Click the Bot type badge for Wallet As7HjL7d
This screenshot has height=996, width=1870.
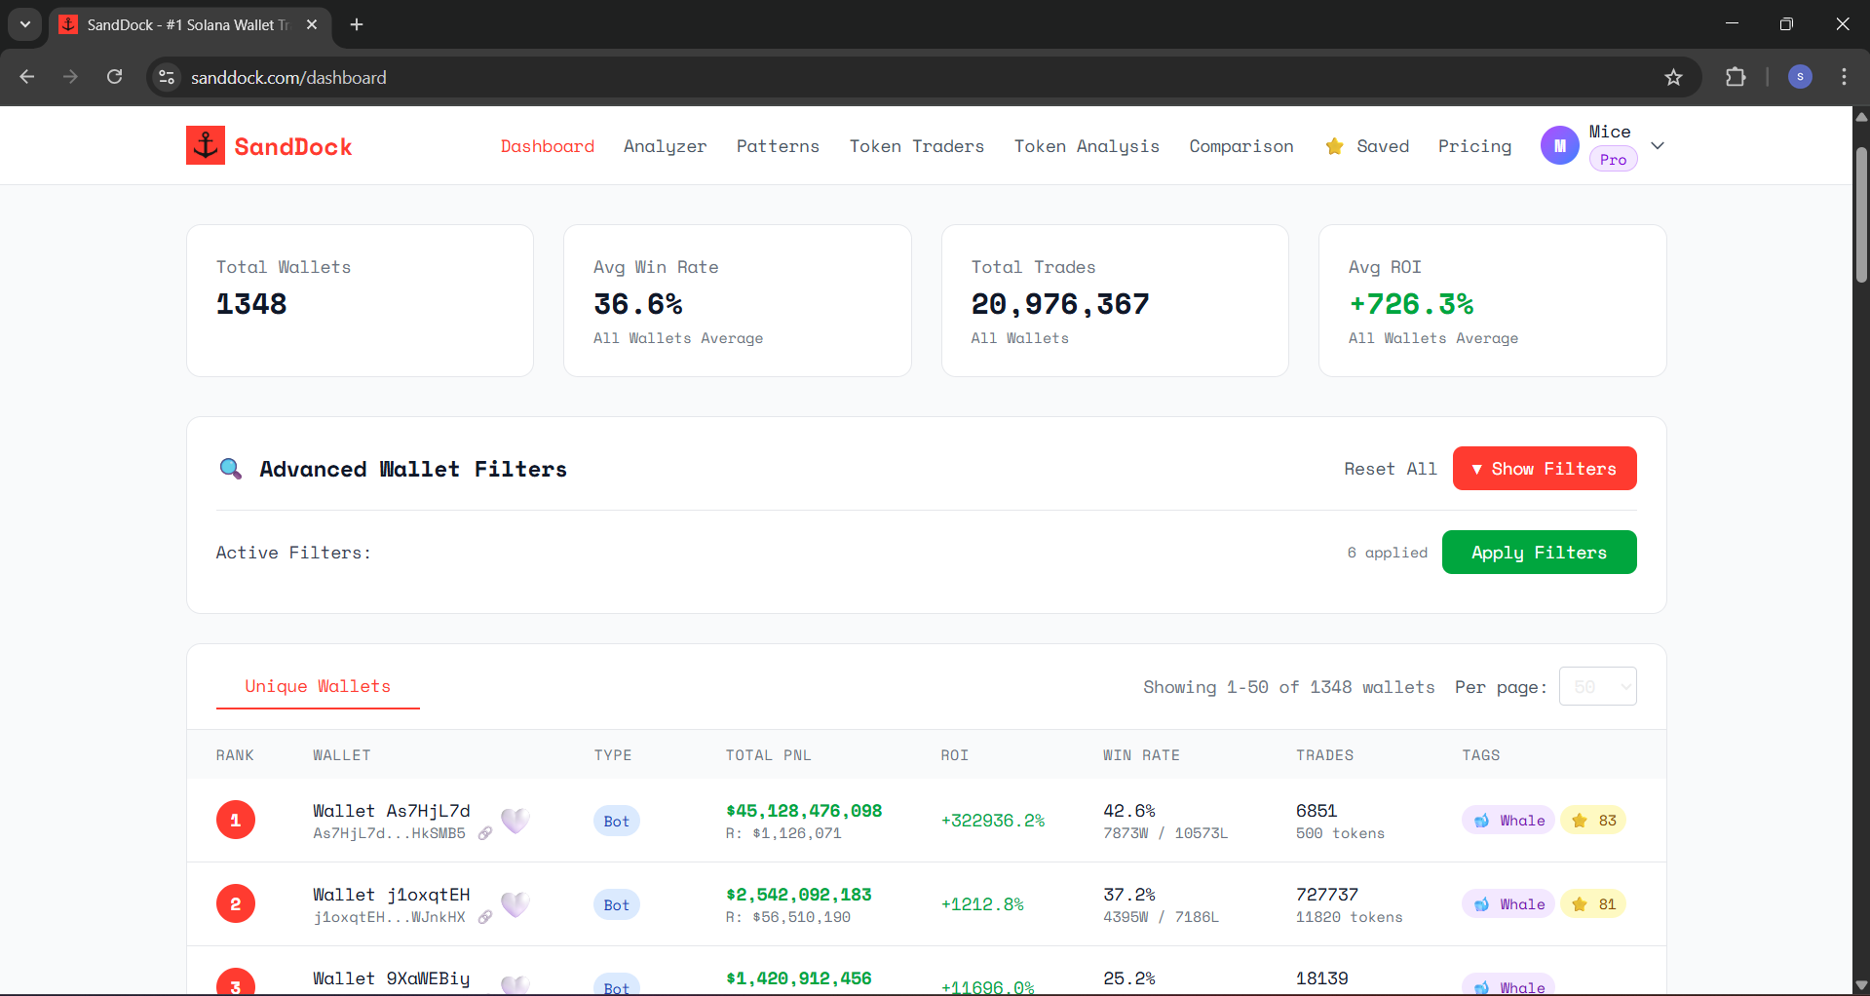tap(617, 821)
